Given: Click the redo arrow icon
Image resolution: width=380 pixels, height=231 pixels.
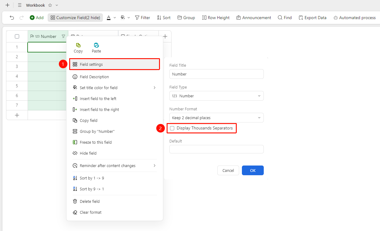Looking at the screenshot, I should pyautogui.click(x=22, y=18).
